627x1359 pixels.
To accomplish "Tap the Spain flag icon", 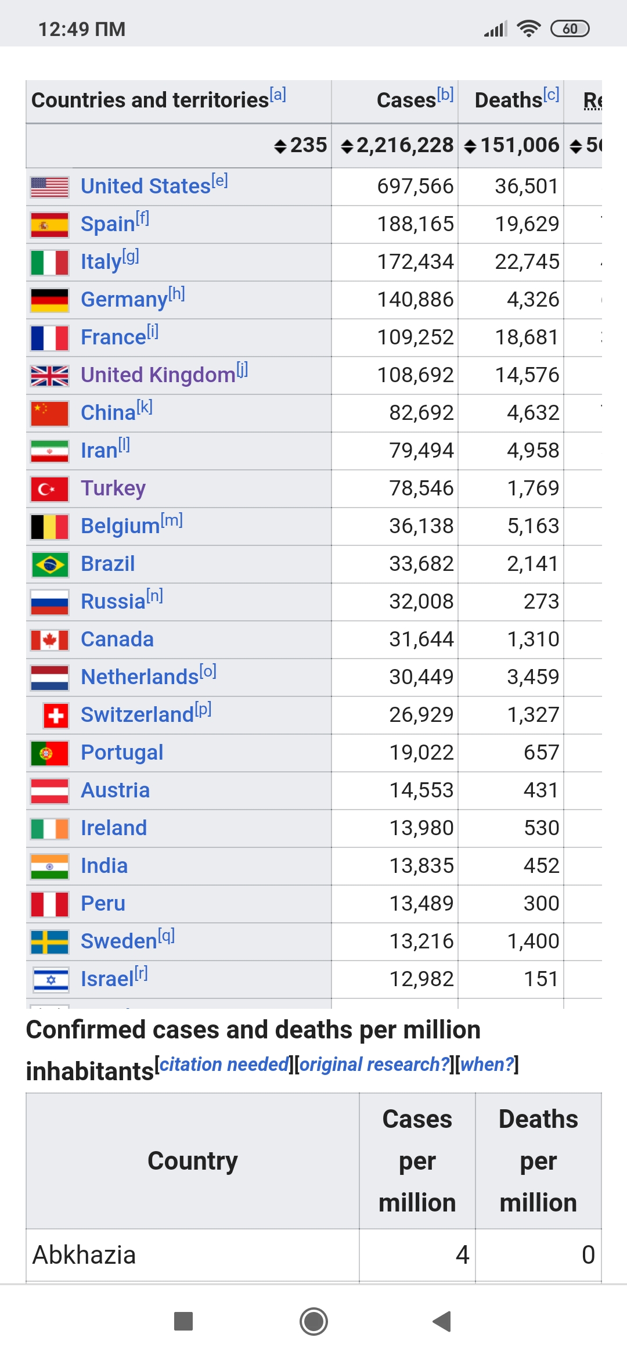I will [x=50, y=225].
